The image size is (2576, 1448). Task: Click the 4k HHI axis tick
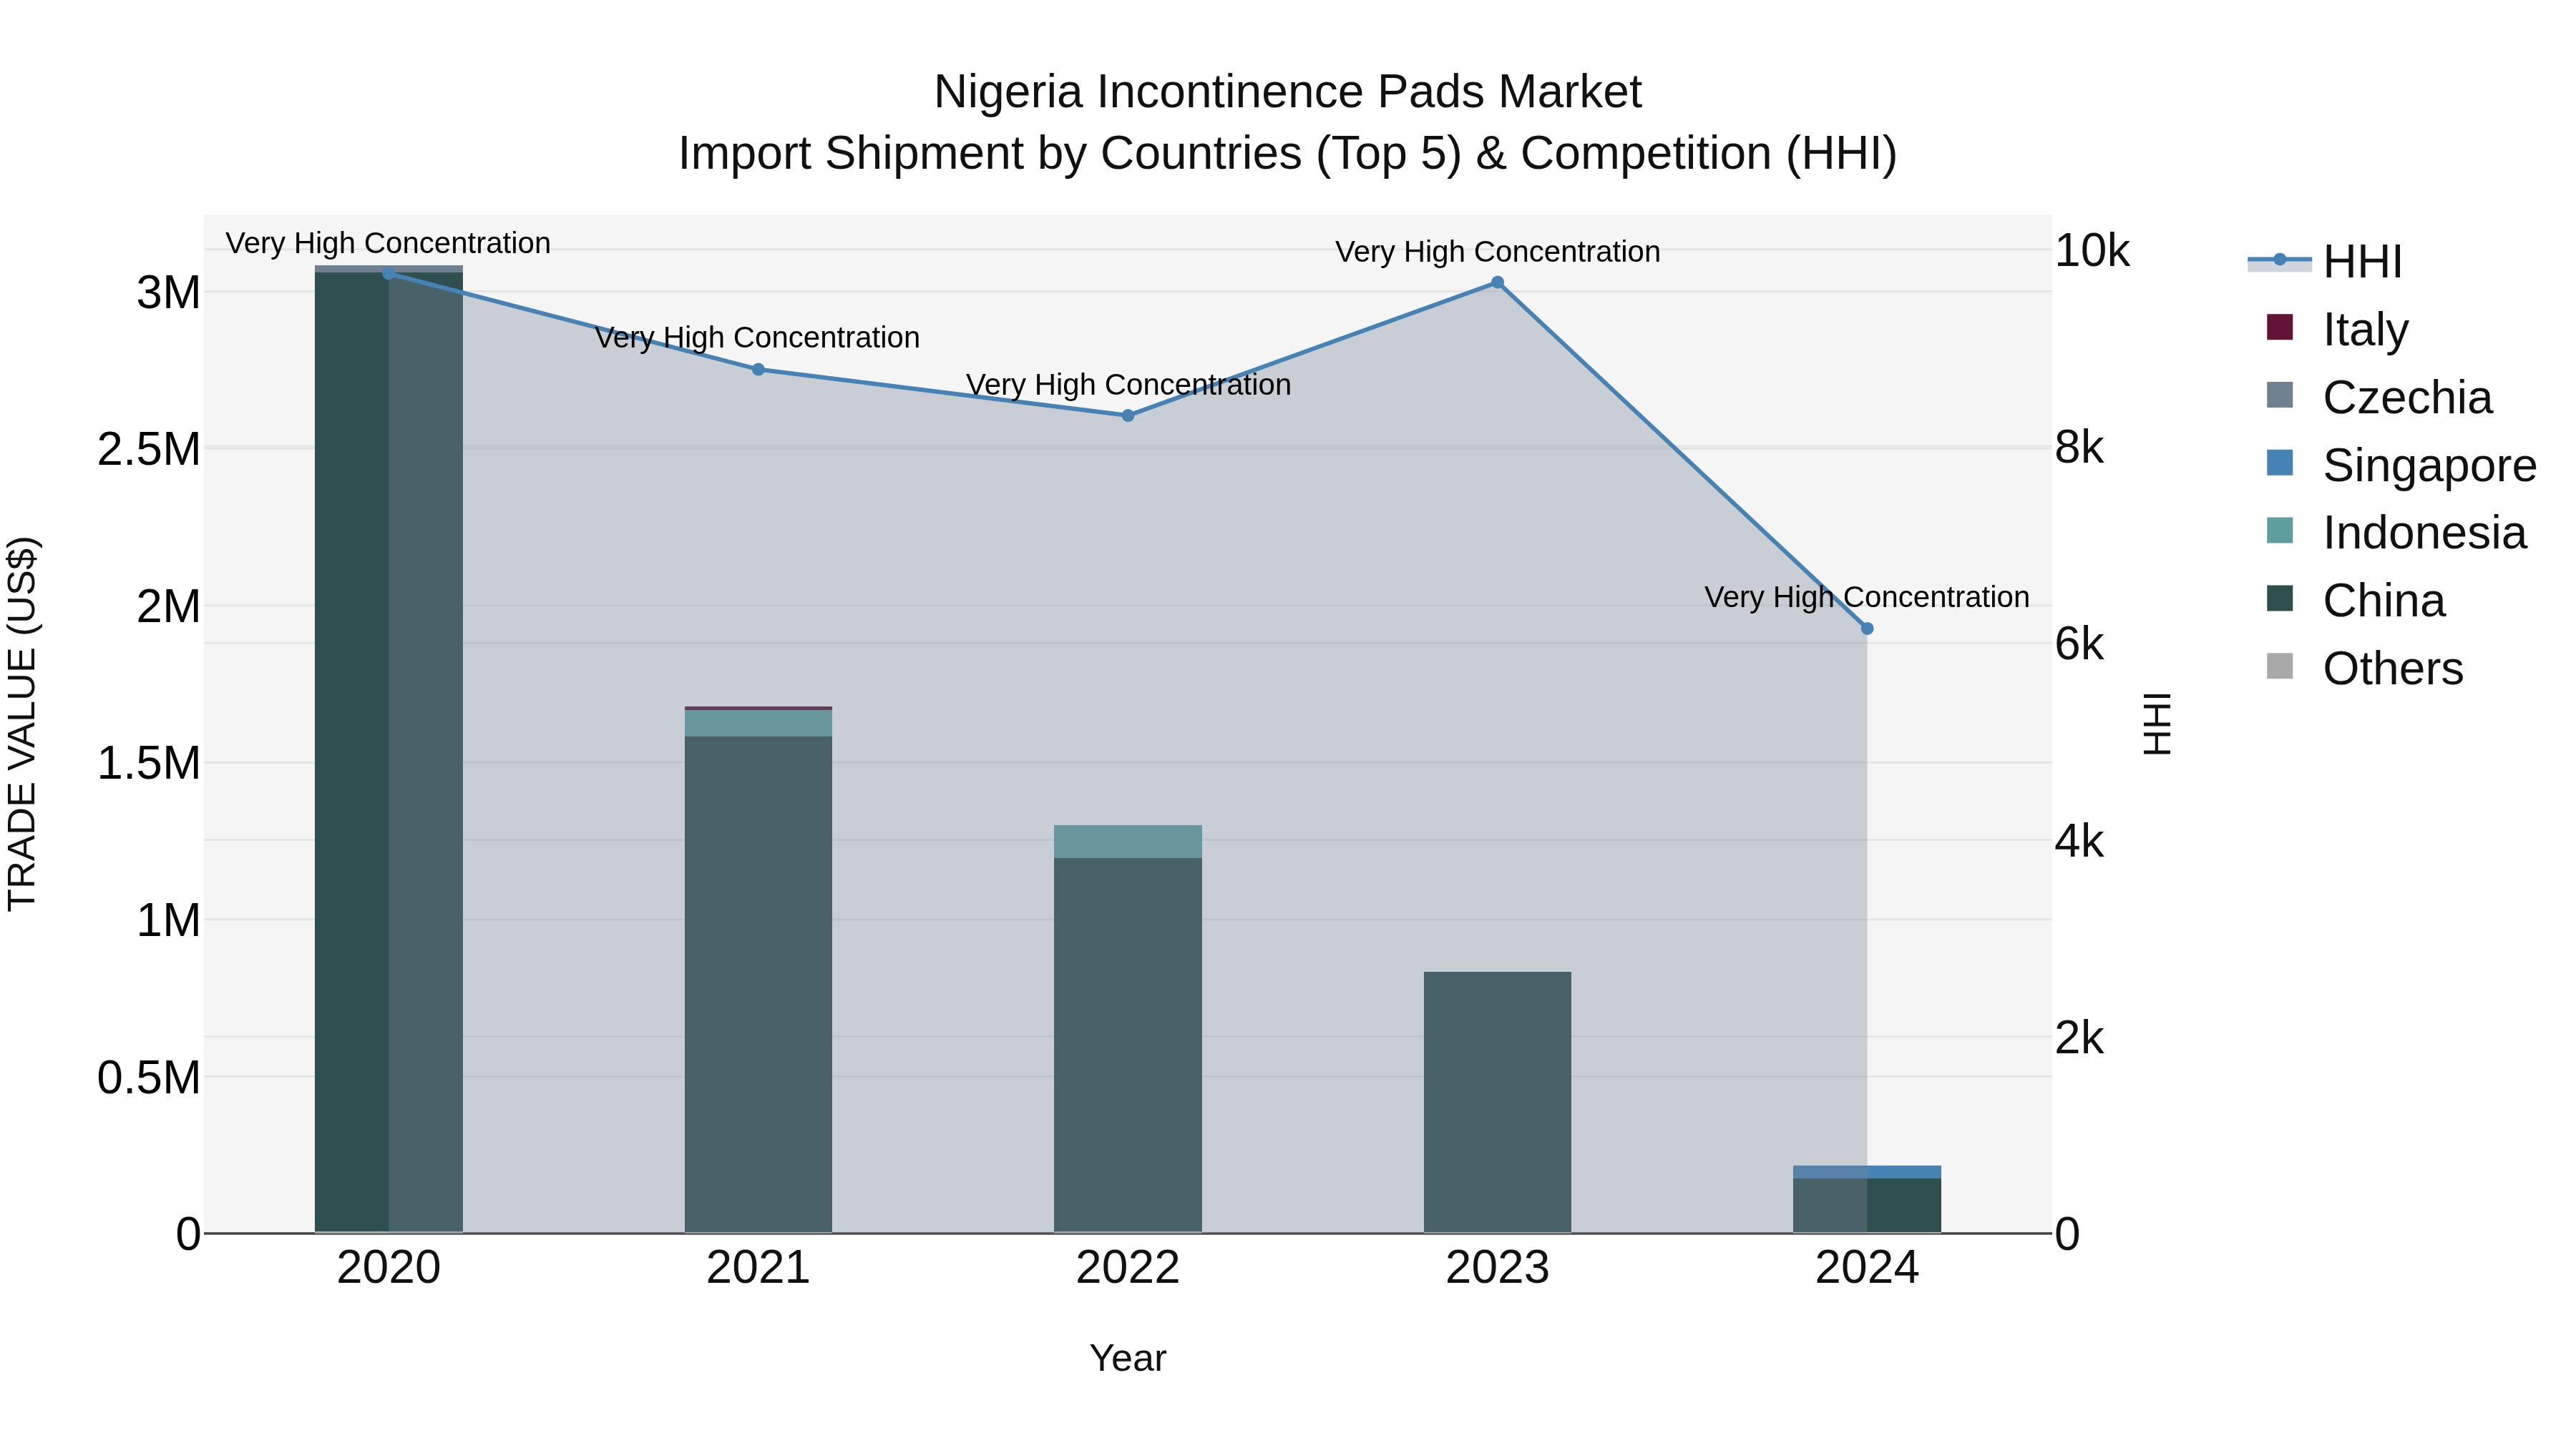(x=2079, y=842)
